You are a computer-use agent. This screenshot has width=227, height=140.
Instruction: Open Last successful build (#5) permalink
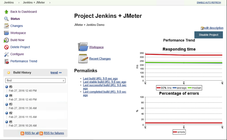105,87
